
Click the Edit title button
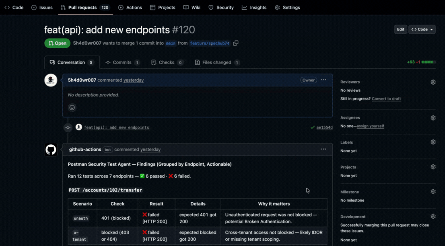pos(400,29)
